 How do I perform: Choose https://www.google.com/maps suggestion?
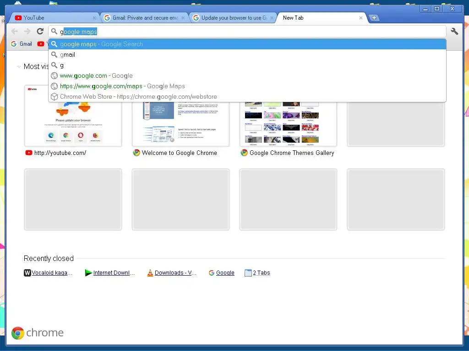tap(247, 86)
